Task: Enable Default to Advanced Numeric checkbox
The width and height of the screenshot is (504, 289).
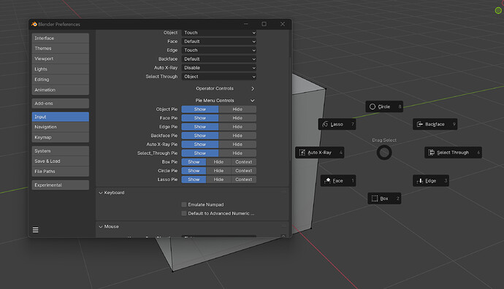Action: tap(184, 213)
